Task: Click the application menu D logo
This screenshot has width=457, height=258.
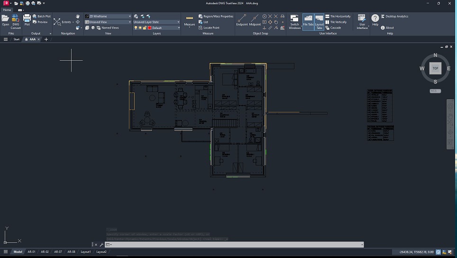Action: [x=6, y=3]
